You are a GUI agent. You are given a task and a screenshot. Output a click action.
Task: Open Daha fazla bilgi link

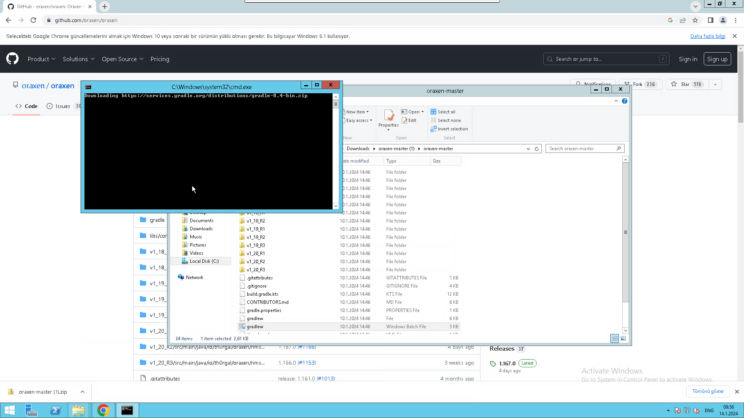tap(708, 36)
